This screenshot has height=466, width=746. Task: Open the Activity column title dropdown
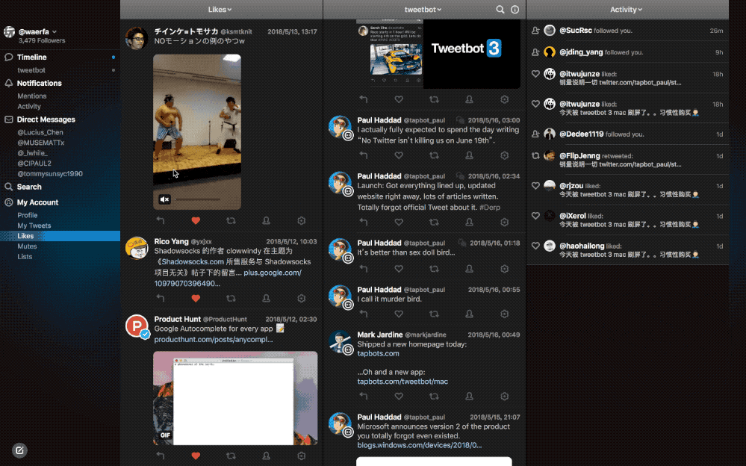point(627,10)
